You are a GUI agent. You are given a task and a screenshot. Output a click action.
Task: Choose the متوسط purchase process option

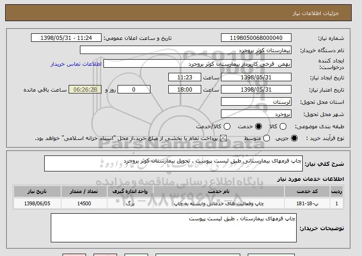pyautogui.click(x=267, y=138)
